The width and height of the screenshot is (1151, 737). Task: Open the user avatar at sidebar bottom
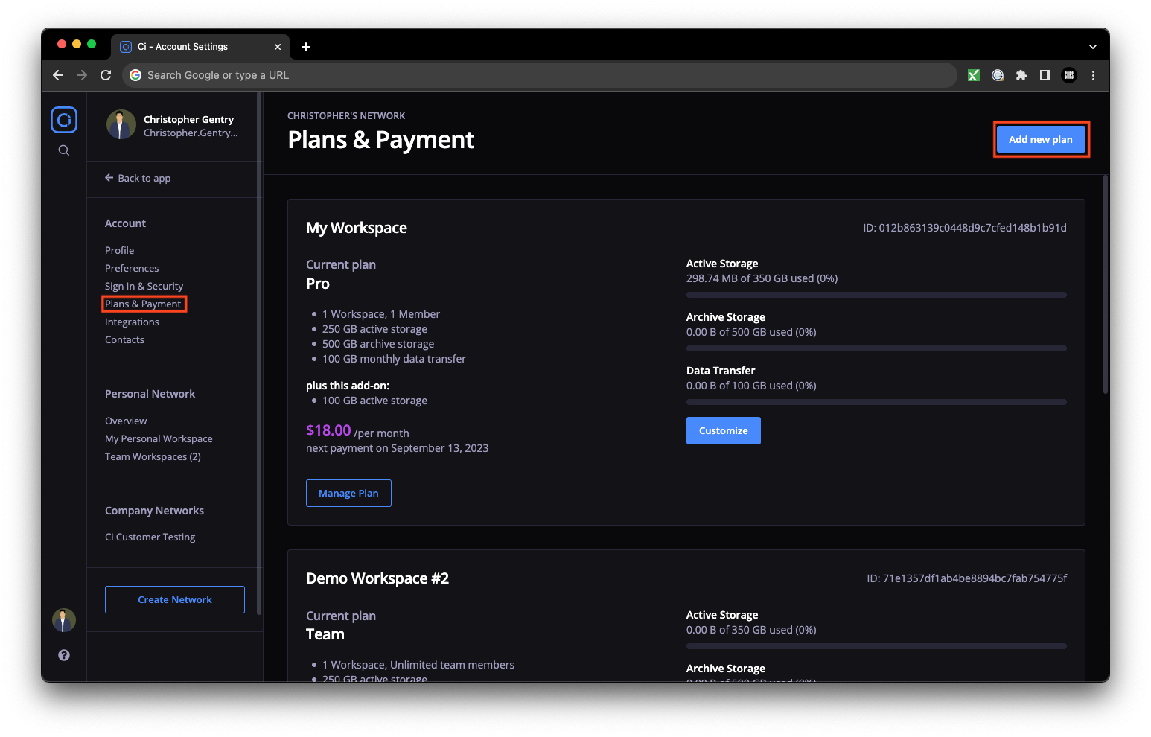[x=64, y=620]
